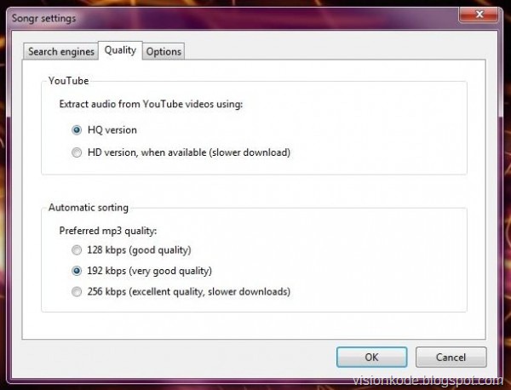Click "Extract audio from YouTube videos using:" text

(x=151, y=104)
